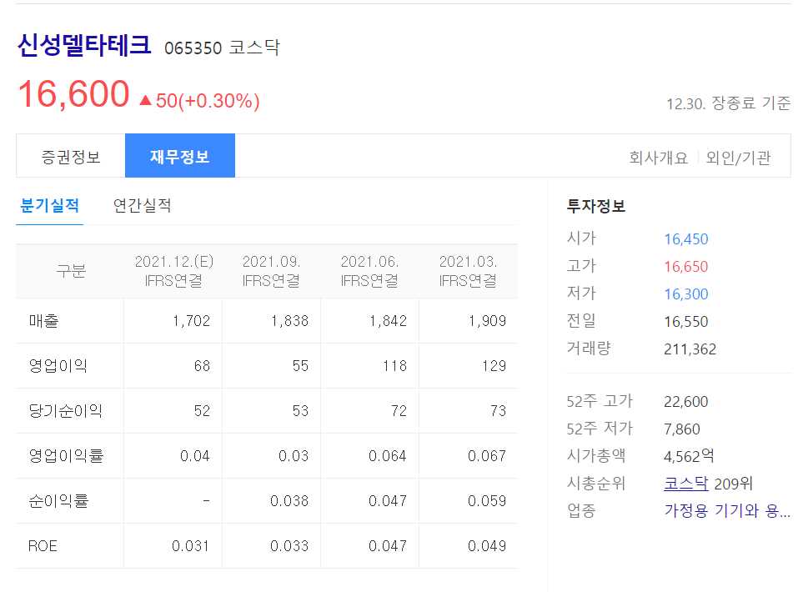Click the 당기순이익 value 73
The image size is (803, 592).
pos(498,411)
